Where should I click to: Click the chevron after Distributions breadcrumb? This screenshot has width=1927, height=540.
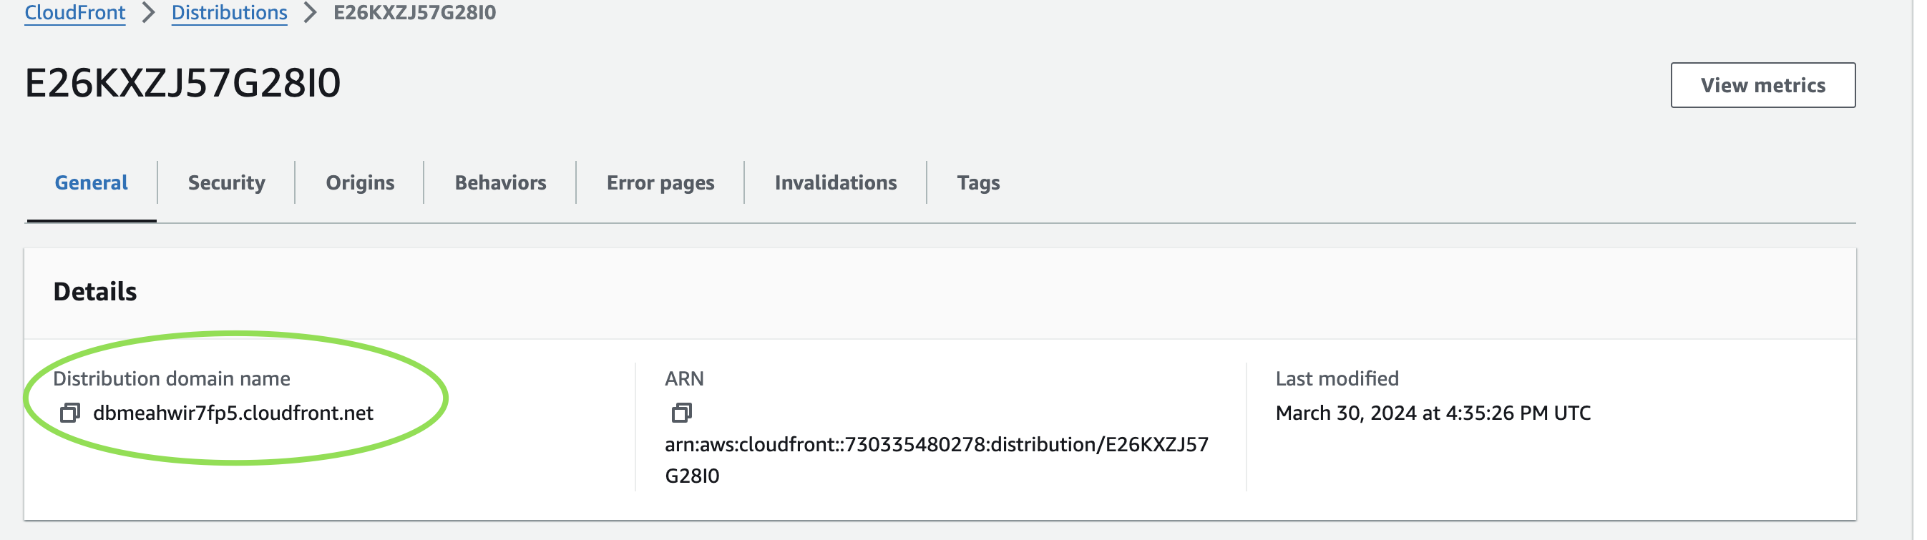311,13
